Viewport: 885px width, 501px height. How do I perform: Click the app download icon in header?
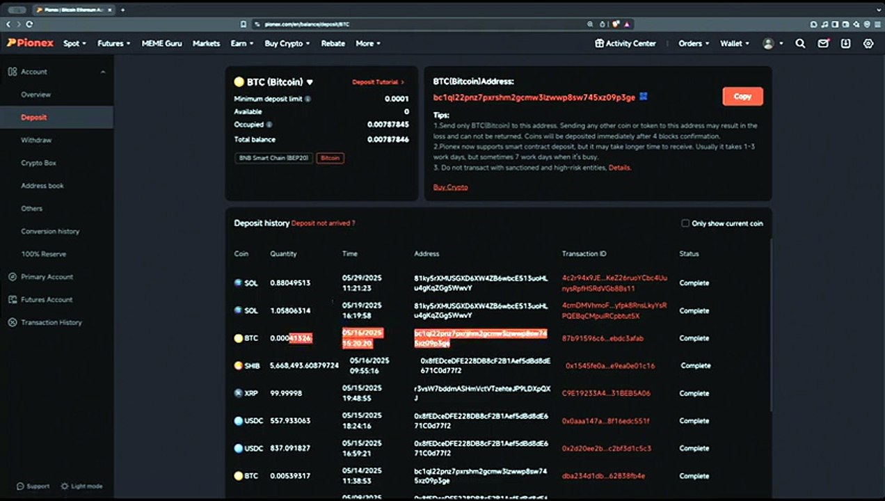point(845,43)
